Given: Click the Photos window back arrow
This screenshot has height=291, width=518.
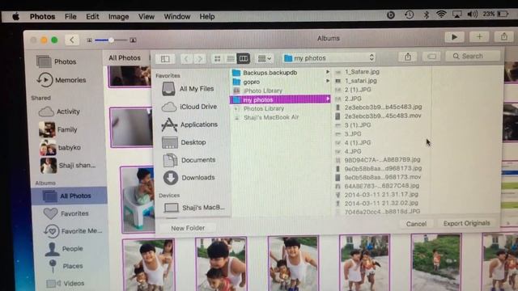Looking at the screenshot, I should click(72, 40).
